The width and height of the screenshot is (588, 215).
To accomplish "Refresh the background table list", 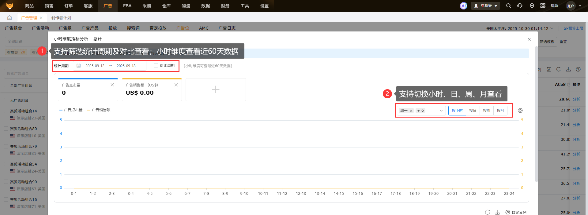I will tap(558, 69).
